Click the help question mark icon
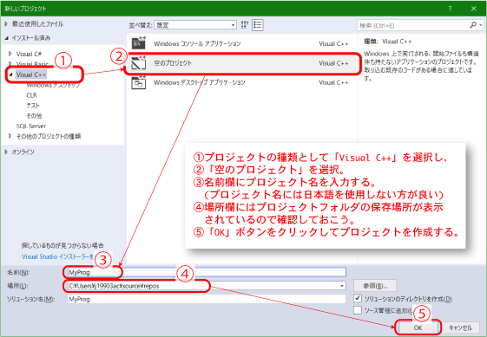The image size is (487, 337). coord(450,9)
